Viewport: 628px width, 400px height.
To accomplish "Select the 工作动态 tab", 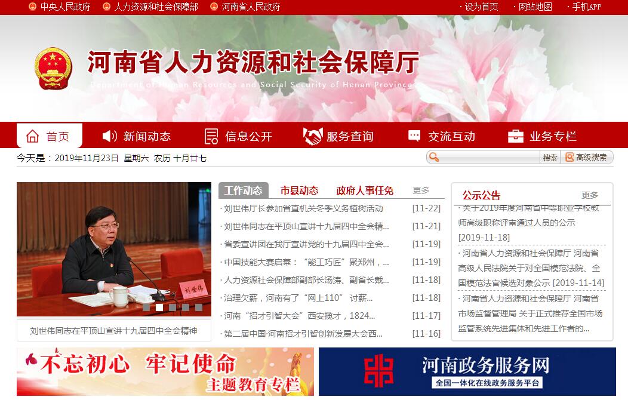I will [243, 190].
